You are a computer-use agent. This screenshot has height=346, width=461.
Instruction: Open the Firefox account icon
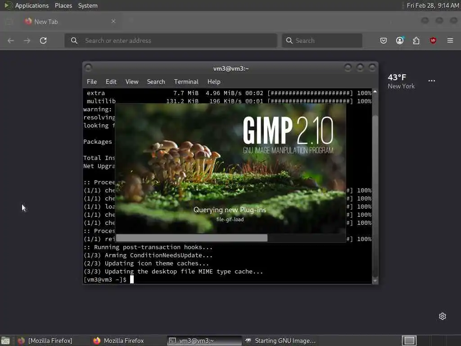pyautogui.click(x=400, y=41)
